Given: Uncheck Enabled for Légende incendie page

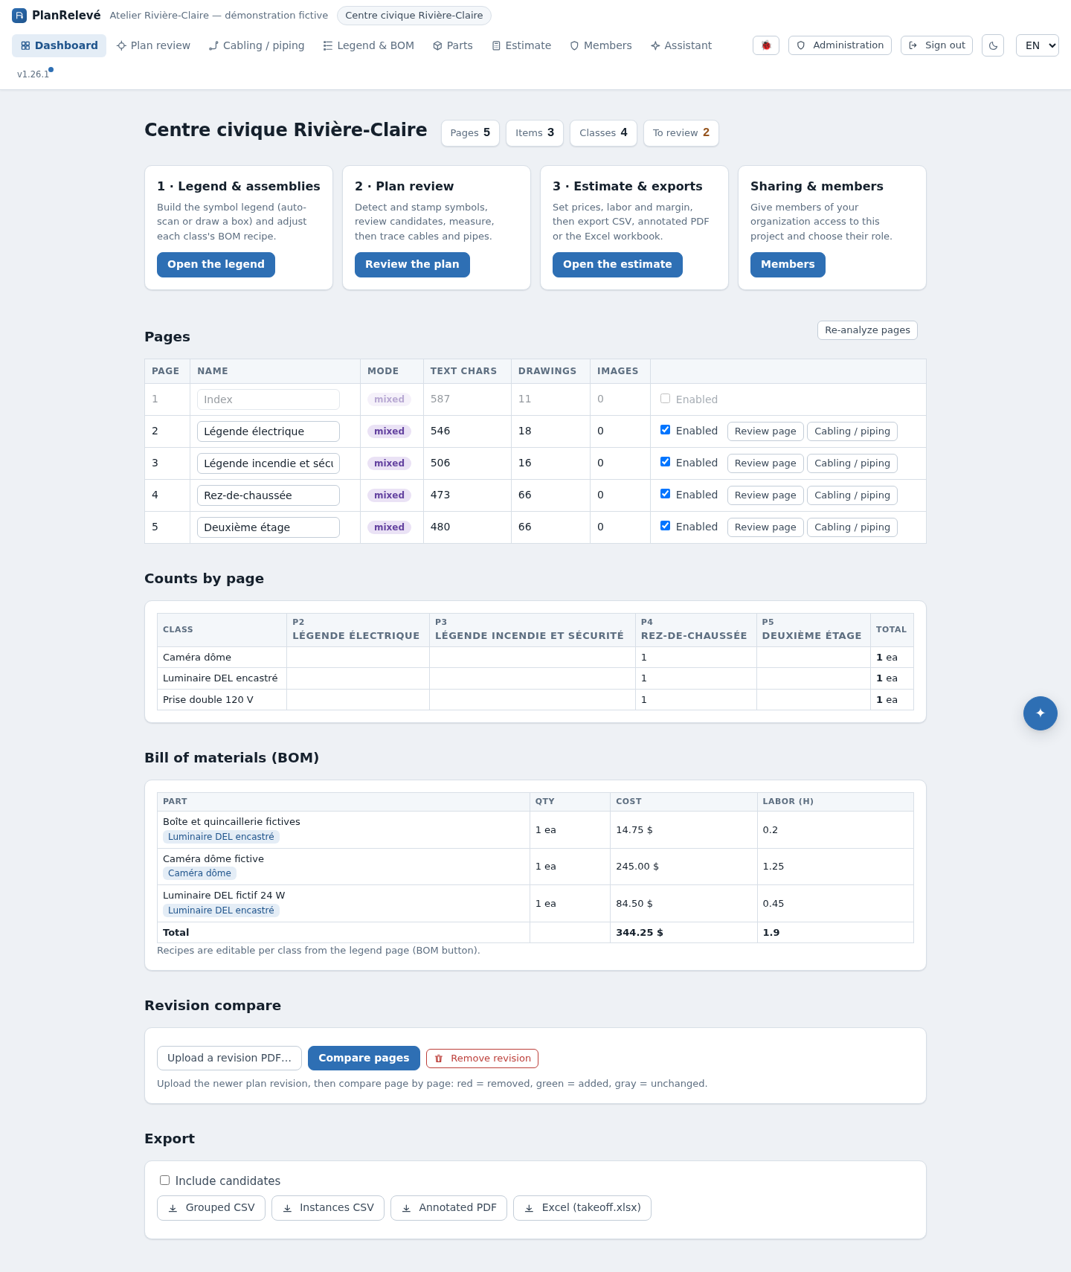Looking at the screenshot, I should 665,462.
